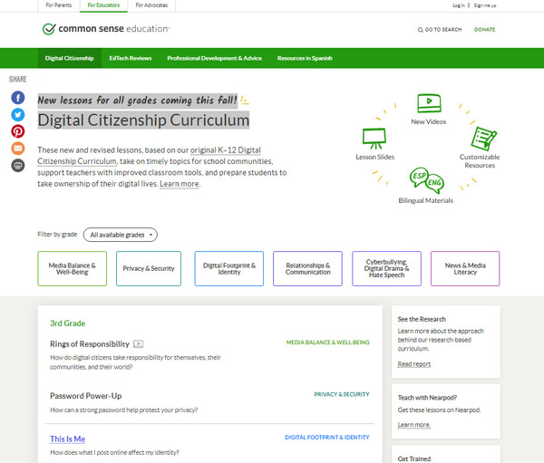Click the Sign me up link
The height and width of the screenshot is (463, 544).
485,5
